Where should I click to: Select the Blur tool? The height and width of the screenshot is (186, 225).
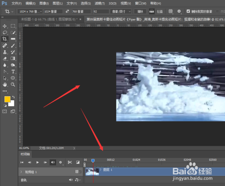[5, 65]
